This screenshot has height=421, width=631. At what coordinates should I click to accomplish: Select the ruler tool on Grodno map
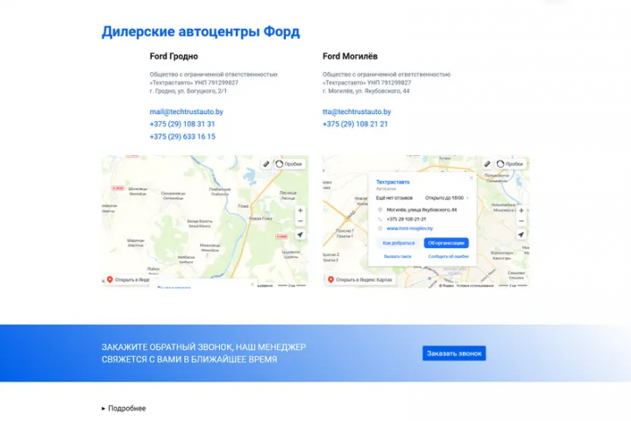tap(266, 164)
